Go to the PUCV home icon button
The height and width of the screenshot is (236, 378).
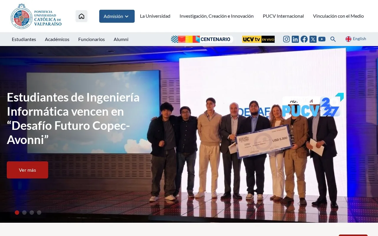[82, 16]
